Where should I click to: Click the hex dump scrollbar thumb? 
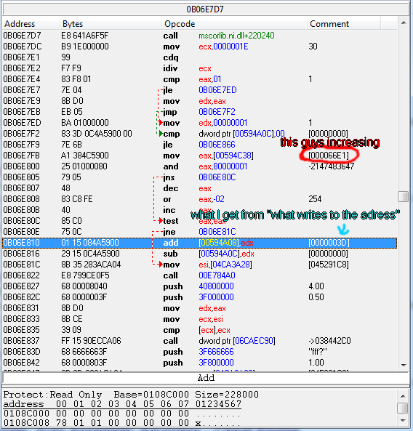click(403, 408)
